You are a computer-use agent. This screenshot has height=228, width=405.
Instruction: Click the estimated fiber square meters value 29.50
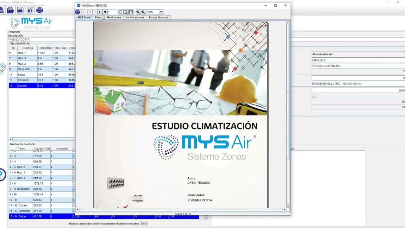pos(144,224)
